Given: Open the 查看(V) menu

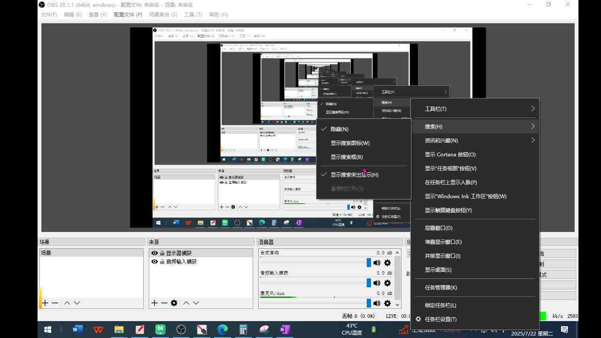Looking at the screenshot, I should [98, 15].
